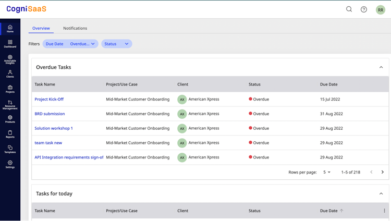
Task: Open the Project Kick-Off task link
Action: click(x=49, y=99)
